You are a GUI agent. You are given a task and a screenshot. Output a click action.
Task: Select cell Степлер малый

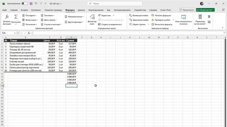pyautogui.click(x=26, y=61)
